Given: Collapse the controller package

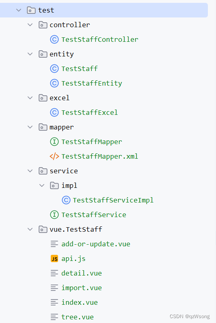Looking at the screenshot, I should coord(30,25).
